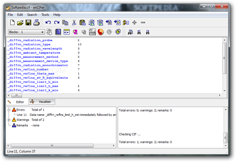Screen dimensions: 236x162
Task: Click the plus-with-text-page insert icon
Action: [x=109, y=23]
